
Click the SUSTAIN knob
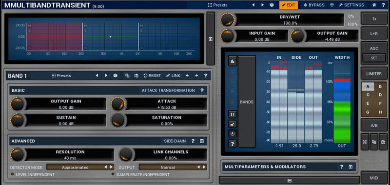(18, 120)
